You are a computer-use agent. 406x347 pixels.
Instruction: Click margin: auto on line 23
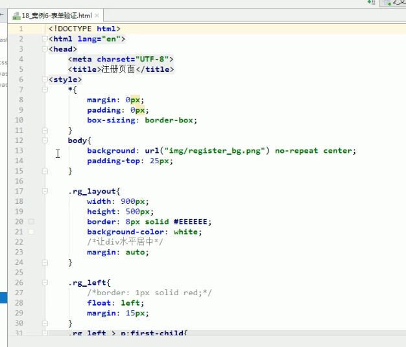[118, 252]
